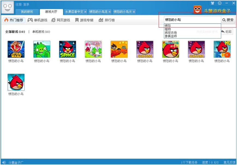Click the 返回 back button
Image resolution: width=237 pixels, height=165 pixels.
[x=226, y=32]
